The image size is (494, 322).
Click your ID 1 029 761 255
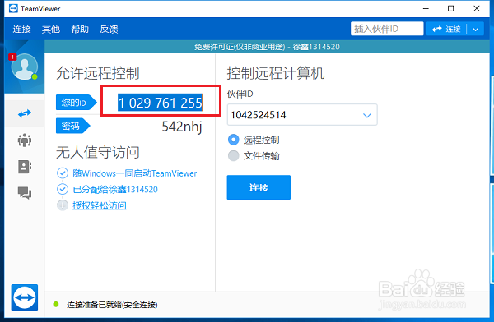tap(160, 103)
